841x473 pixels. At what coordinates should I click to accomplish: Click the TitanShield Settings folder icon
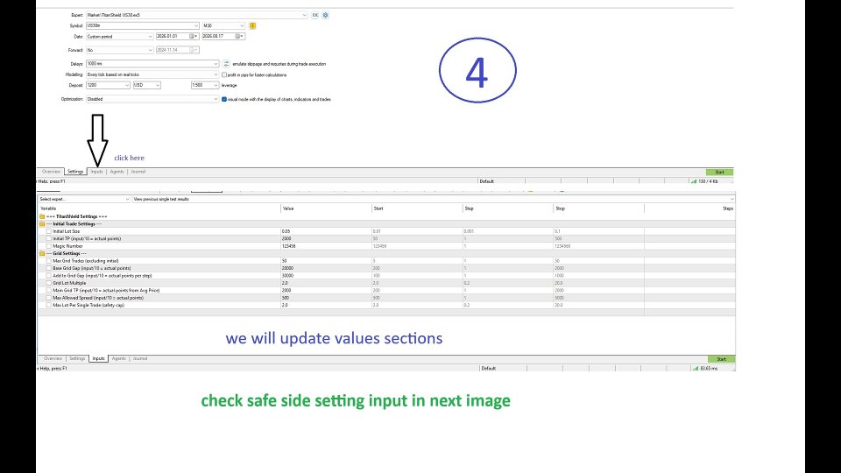pyautogui.click(x=42, y=216)
